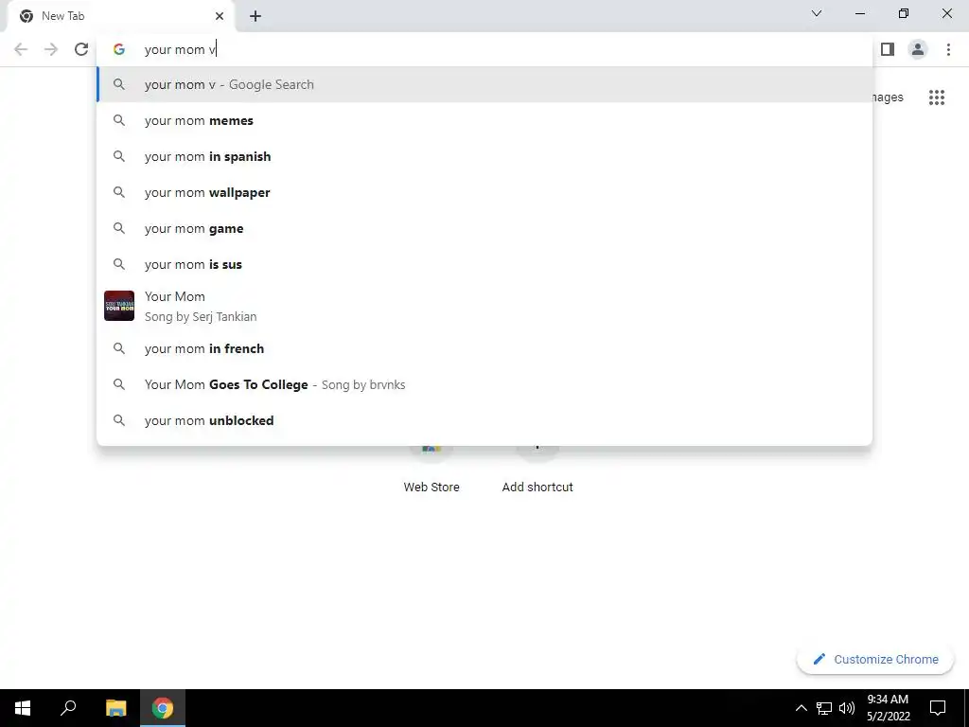The height and width of the screenshot is (727, 969).
Task: Click search icon beside 'your mom wallpaper'
Action: [x=119, y=192]
